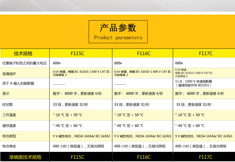
Task: Select the 电池寿命 row label
Action: click(9, 146)
